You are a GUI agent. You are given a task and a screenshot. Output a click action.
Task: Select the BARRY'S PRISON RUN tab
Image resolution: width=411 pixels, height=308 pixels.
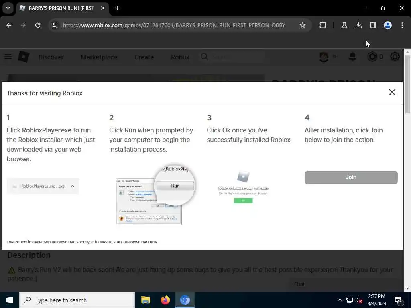pos(62,8)
